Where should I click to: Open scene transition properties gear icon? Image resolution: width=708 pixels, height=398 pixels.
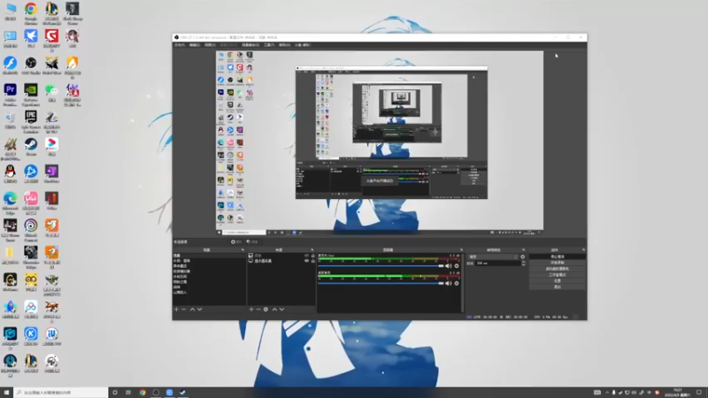pyautogui.click(x=523, y=256)
